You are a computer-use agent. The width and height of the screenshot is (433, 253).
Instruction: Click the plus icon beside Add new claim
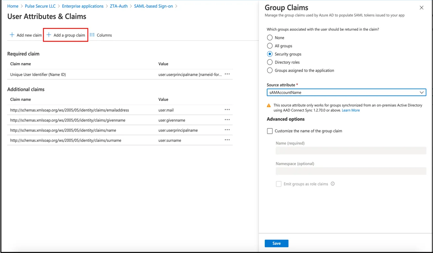12,35
